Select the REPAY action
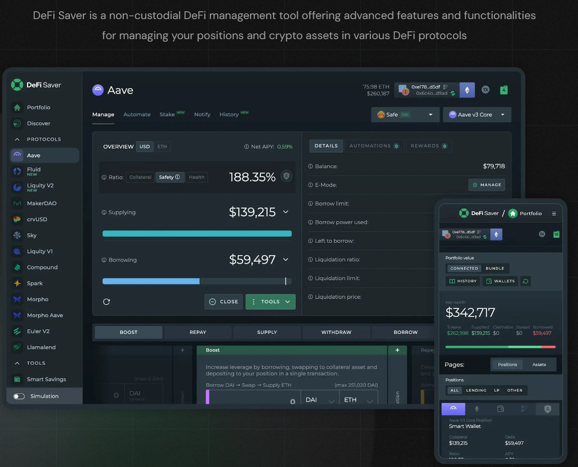Screen dimensions: 578x467 point(198,332)
